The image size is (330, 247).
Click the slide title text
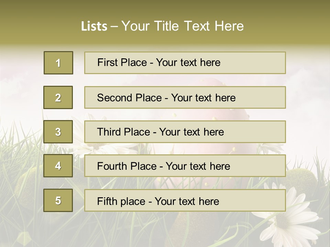(162, 26)
